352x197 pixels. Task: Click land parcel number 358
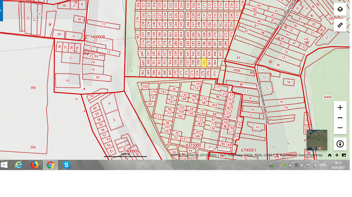pyautogui.click(x=33, y=88)
